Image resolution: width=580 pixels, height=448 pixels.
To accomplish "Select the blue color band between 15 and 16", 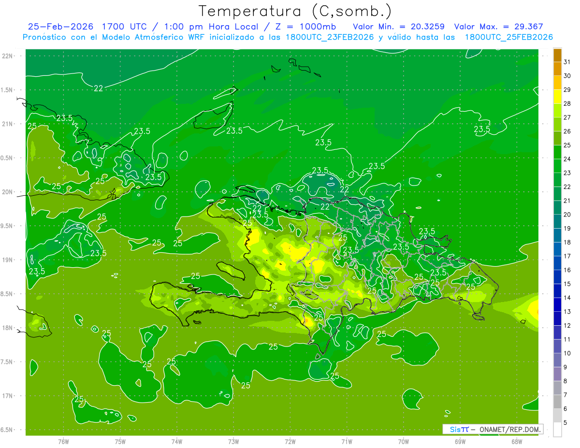I will coord(557,277).
